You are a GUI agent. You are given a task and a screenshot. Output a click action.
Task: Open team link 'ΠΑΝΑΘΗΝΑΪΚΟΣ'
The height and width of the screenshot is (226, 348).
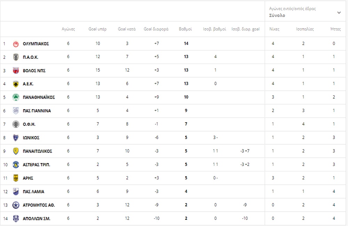pos(39,97)
